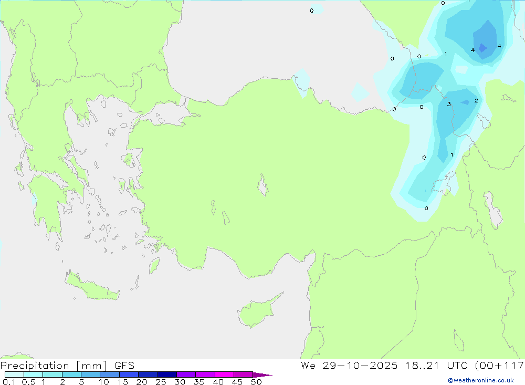Click the 2–5 mm legend color swatch
This screenshot has width=525, height=385.
71,374
